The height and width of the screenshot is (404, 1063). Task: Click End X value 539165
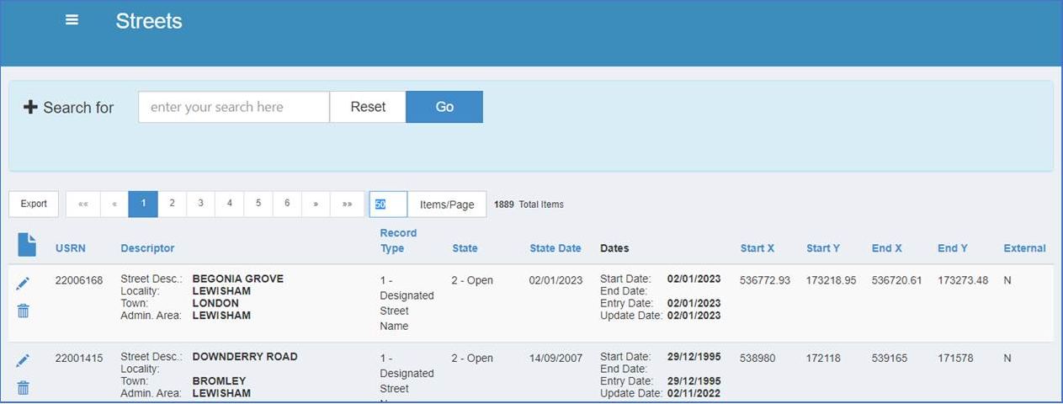click(x=889, y=358)
